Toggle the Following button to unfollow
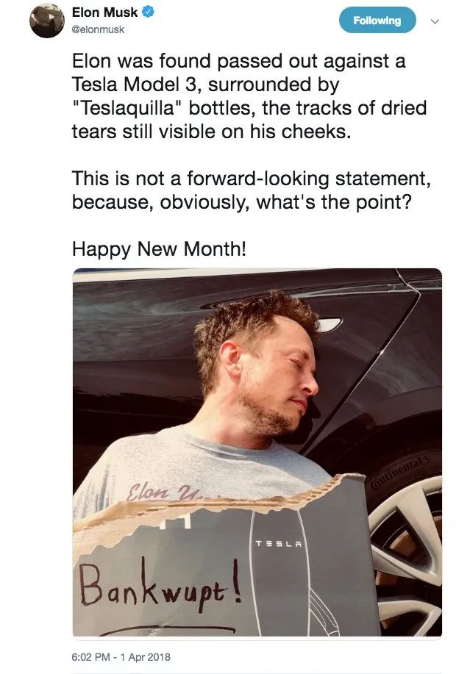 [x=377, y=21]
